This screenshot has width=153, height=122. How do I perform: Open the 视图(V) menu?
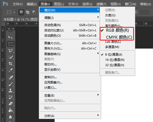click(x=115, y=4)
